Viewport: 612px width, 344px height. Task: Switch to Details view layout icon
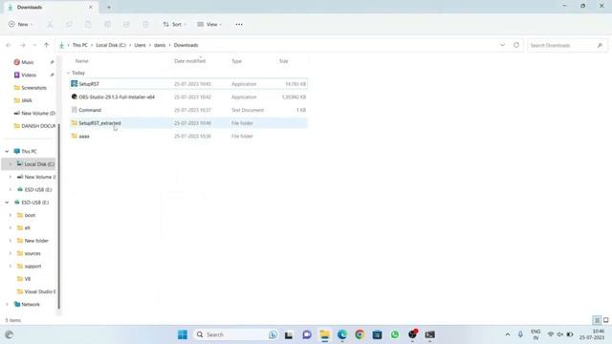click(597, 320)
